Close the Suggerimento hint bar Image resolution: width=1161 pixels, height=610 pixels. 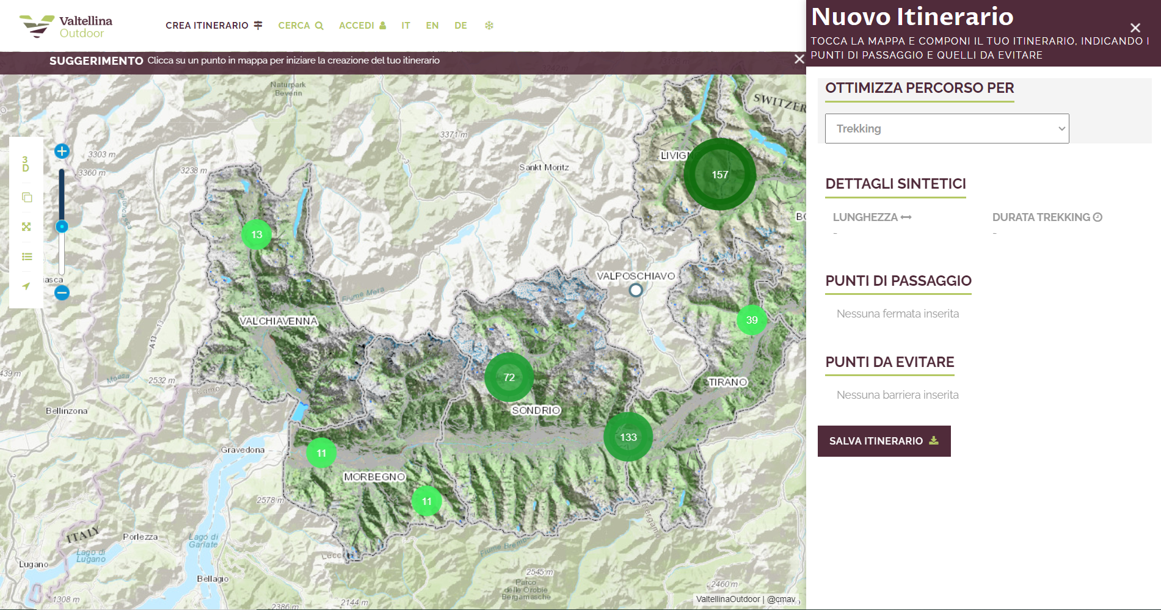point(799,59)
